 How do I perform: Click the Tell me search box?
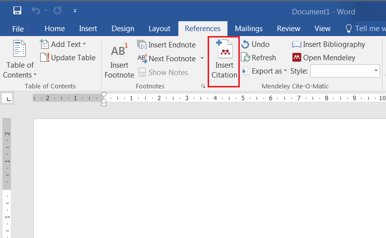368,29
